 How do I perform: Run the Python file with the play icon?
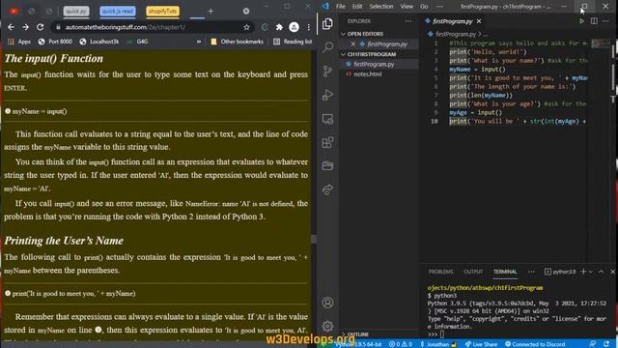[581, 21]
